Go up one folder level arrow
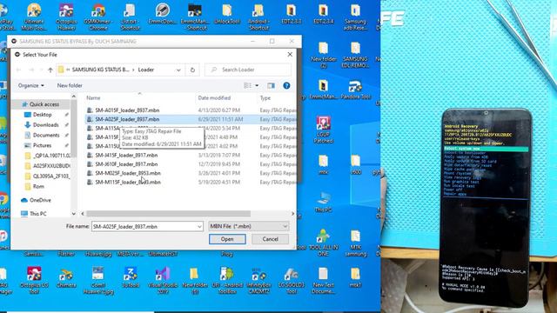The image size is (557, 313). pyautogui.click(x=50, y=70)
